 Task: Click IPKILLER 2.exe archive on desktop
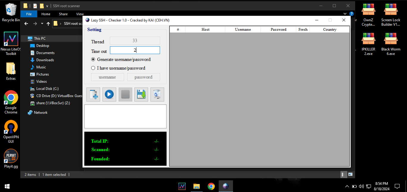click(x=368, y=44)
